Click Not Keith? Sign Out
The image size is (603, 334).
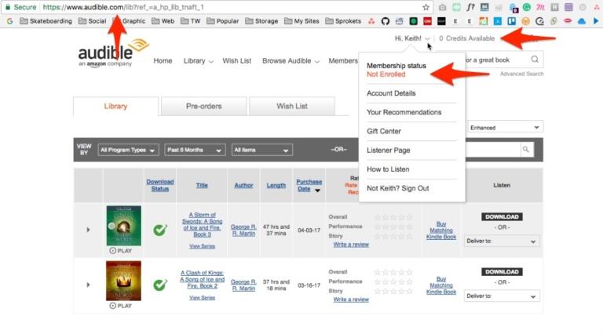[397, 188]
